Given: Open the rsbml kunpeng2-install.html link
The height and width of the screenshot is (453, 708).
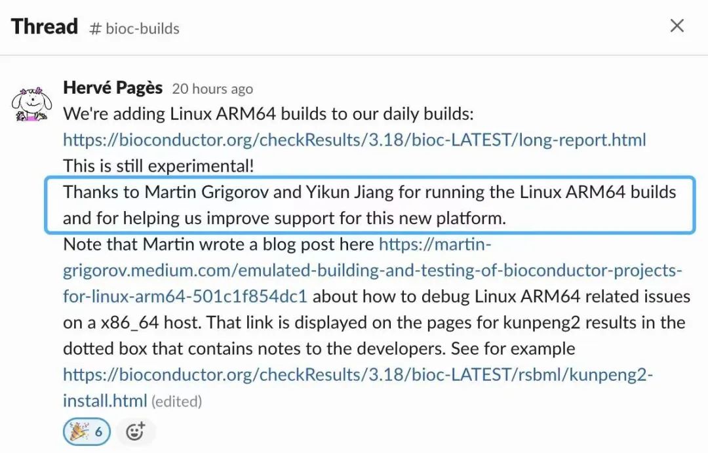Looking at the screenshot, I should [358, 375].
